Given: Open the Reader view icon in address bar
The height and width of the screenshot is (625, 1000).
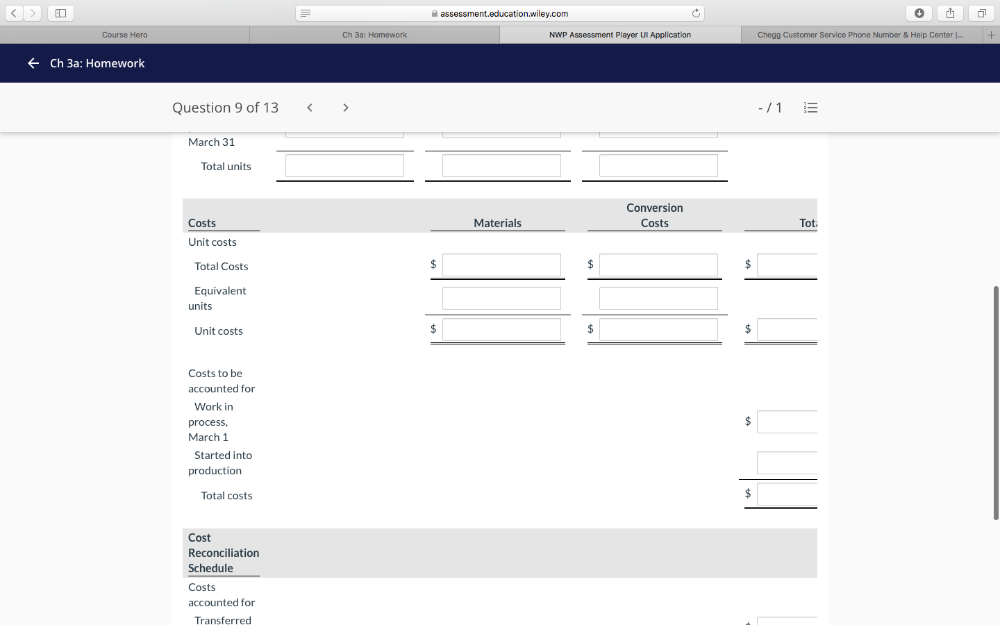Looking at the screenshot, I should coord(306,13).
